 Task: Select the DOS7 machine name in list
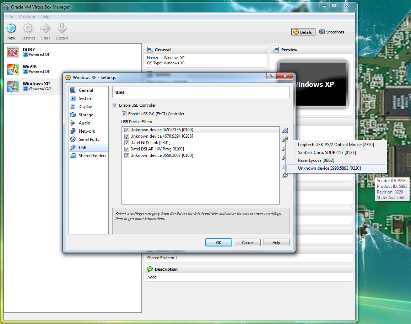click(x=28, y=49)
